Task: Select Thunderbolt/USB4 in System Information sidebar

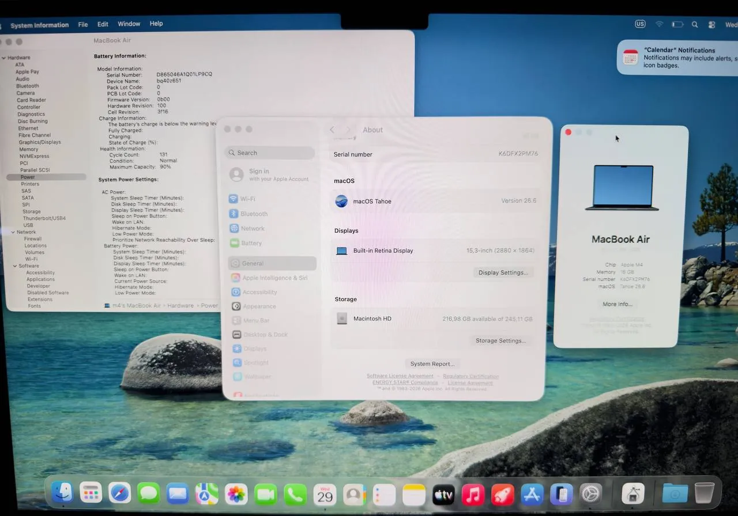Action: click(x=44, y=218)
